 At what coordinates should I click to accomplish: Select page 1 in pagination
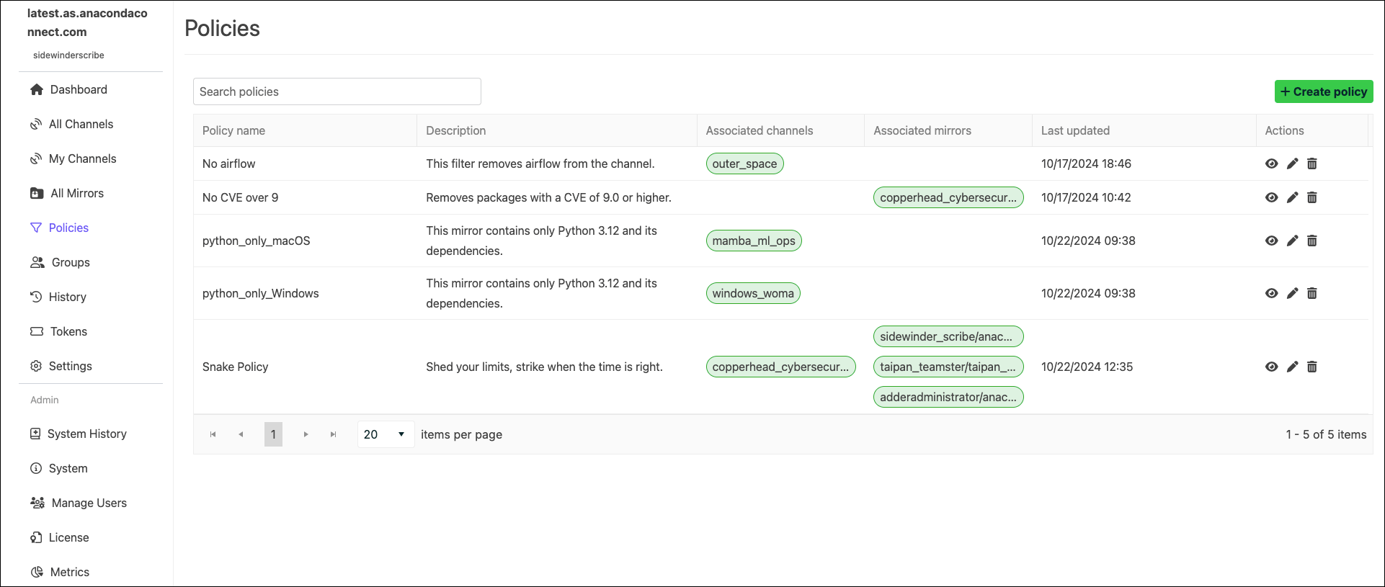[273, 434]
